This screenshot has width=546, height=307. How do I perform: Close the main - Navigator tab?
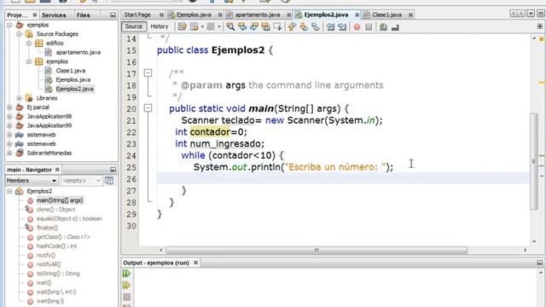pyautogui.click(x=57, y=170)
